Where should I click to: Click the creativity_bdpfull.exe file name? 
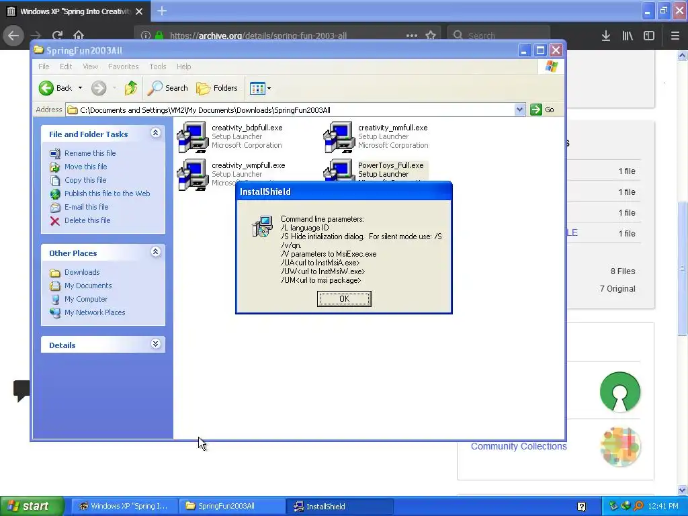click(x=247, y=128)
